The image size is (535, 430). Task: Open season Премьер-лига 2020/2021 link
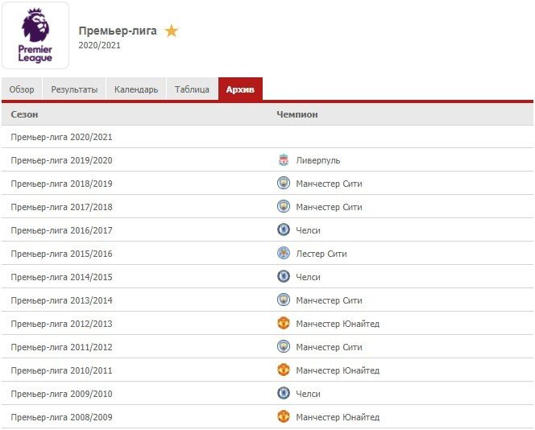click(61, 137)
